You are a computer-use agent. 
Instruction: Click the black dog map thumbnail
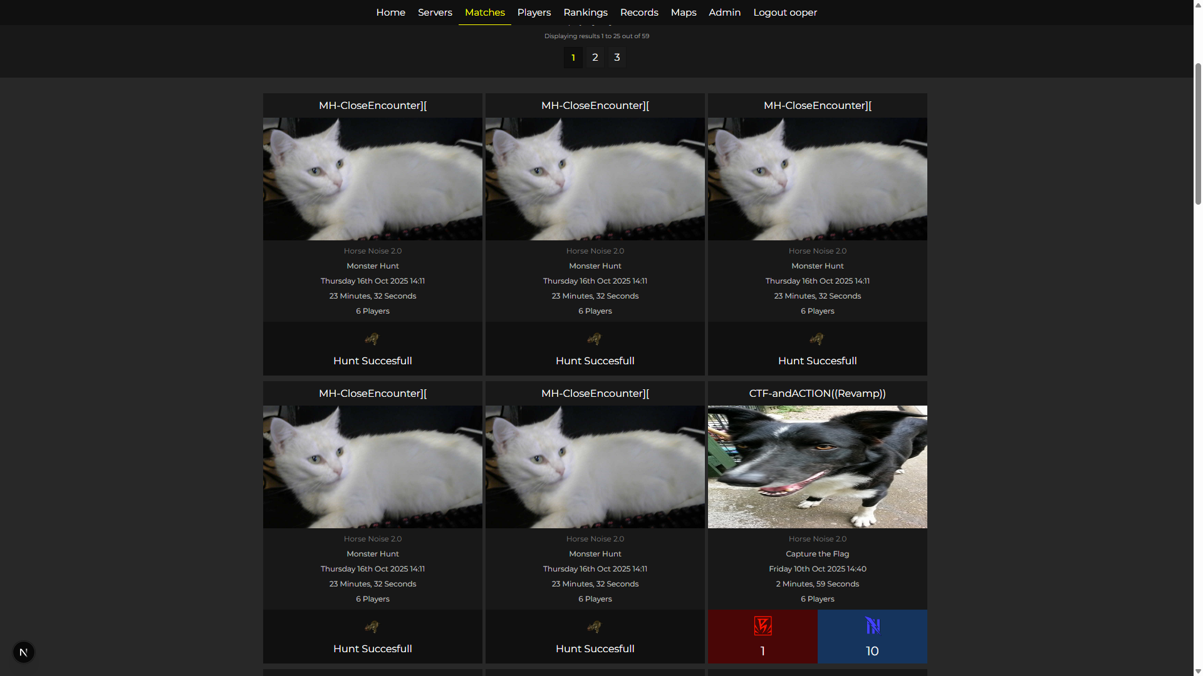click(x=817, y=467)
